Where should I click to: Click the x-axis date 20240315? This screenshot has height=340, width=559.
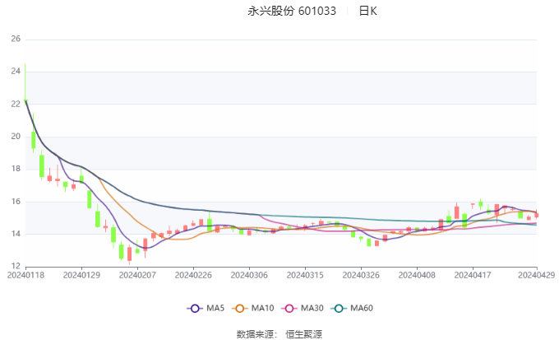(305, 275)
